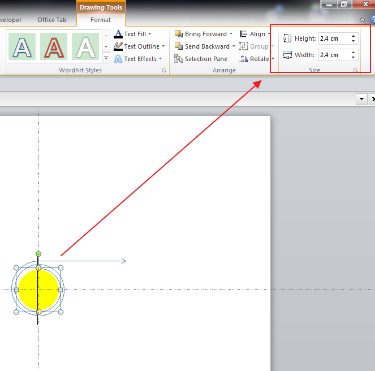Open the Send Backward dropdown arrow
375x371 pixels.
[234, 46]
